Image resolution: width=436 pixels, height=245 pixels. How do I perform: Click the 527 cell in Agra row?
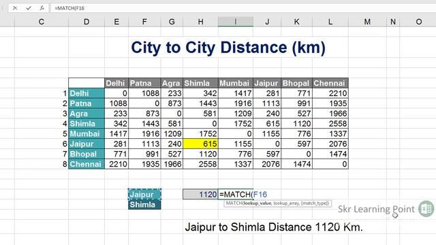point(297,114)
